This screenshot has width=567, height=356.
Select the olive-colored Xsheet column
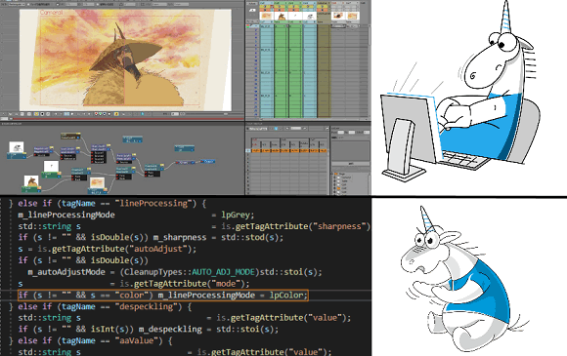(324, 70)
